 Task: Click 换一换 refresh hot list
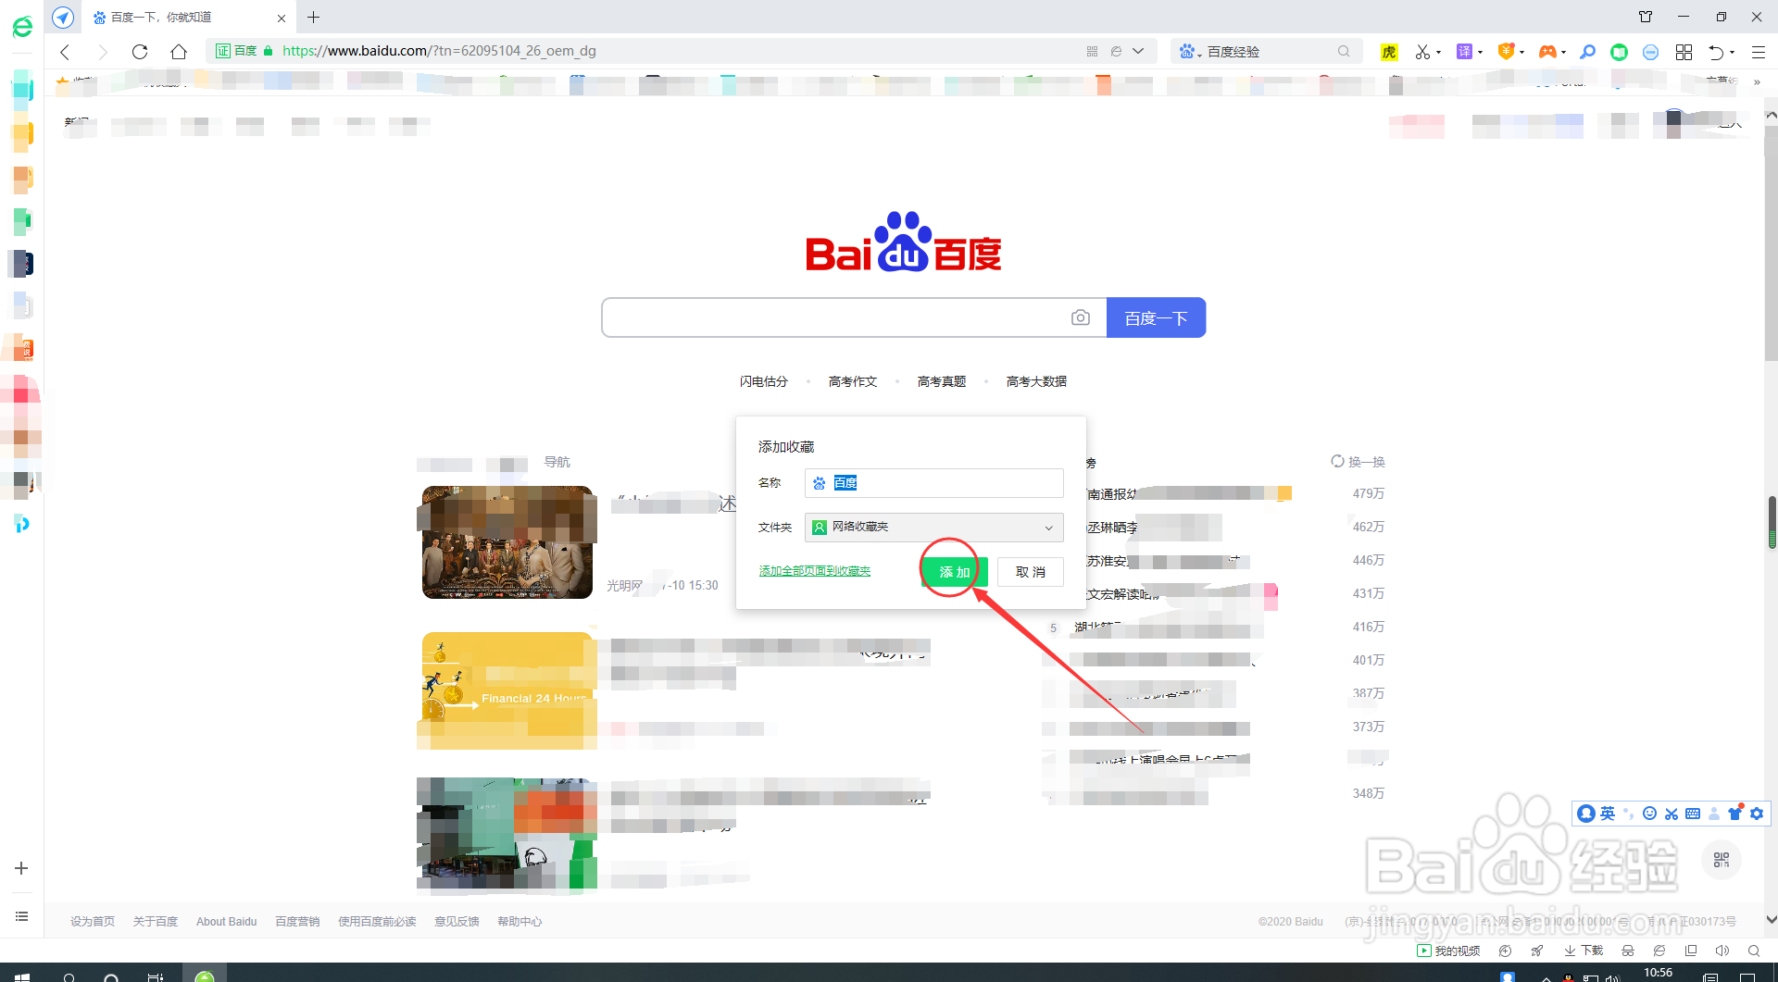[x=1358, y=462]
